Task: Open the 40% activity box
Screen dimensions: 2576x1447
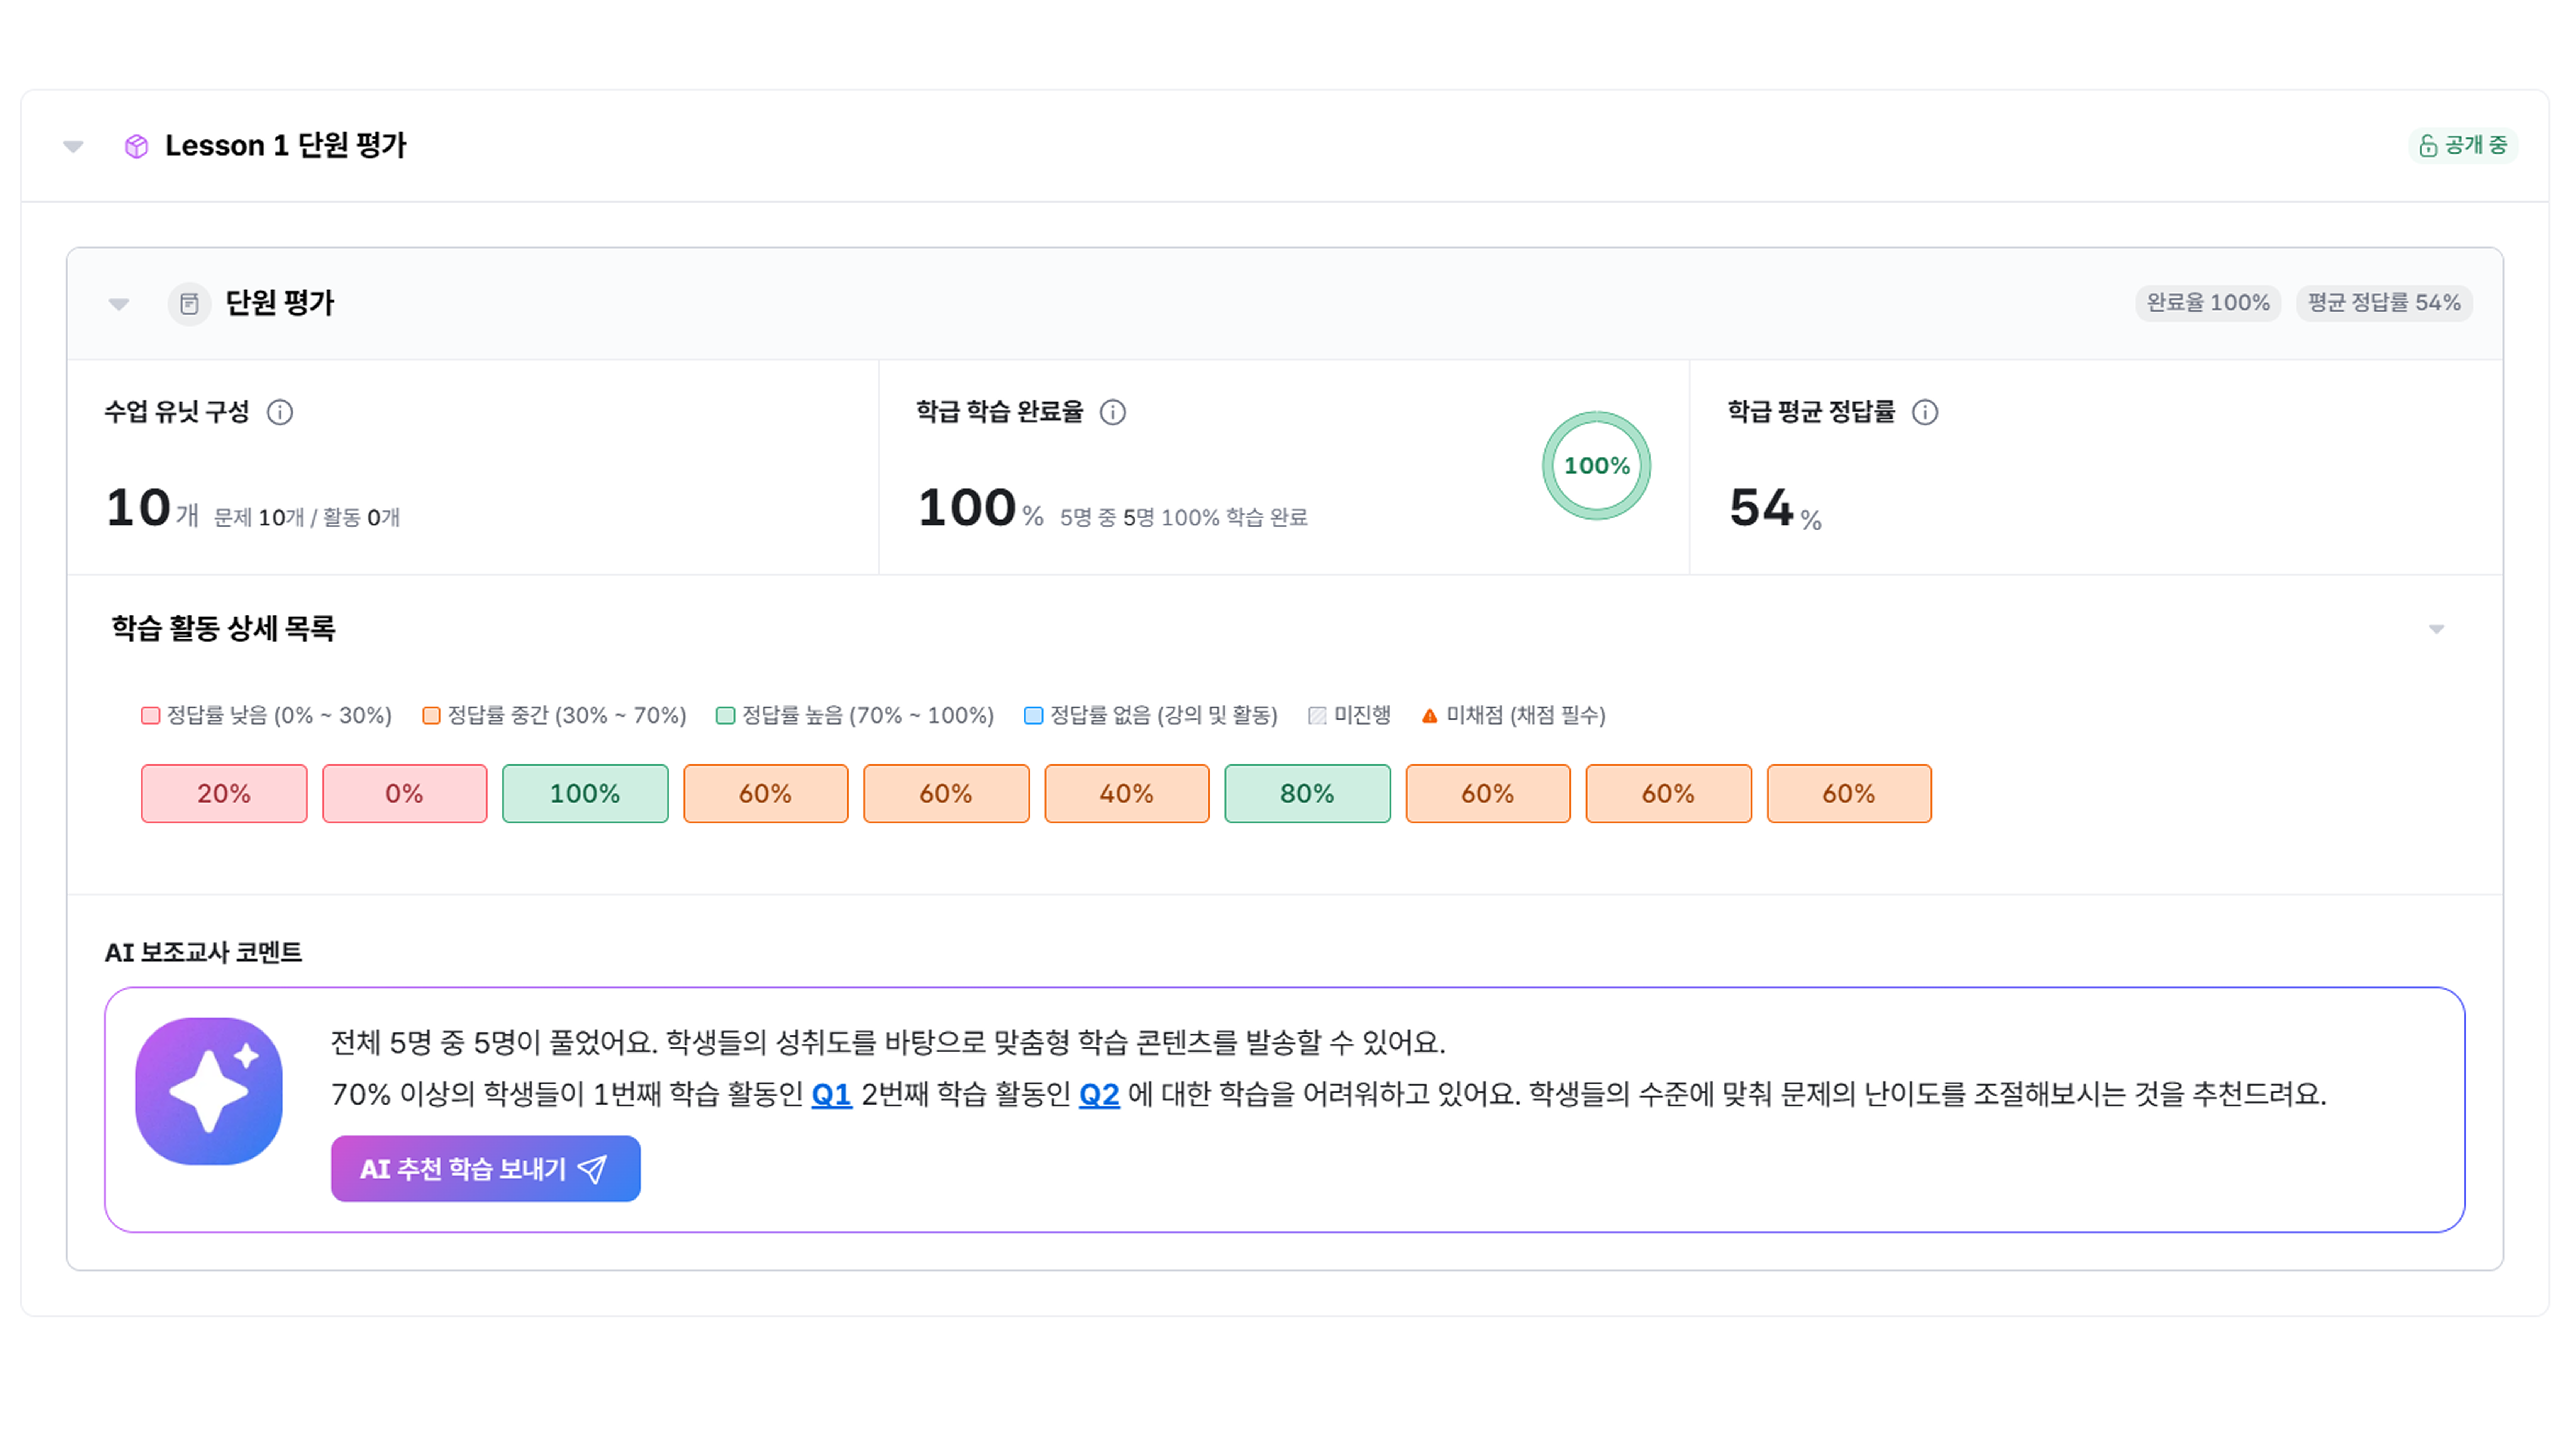Action: pyautogui.click(x=1127, y=794)
